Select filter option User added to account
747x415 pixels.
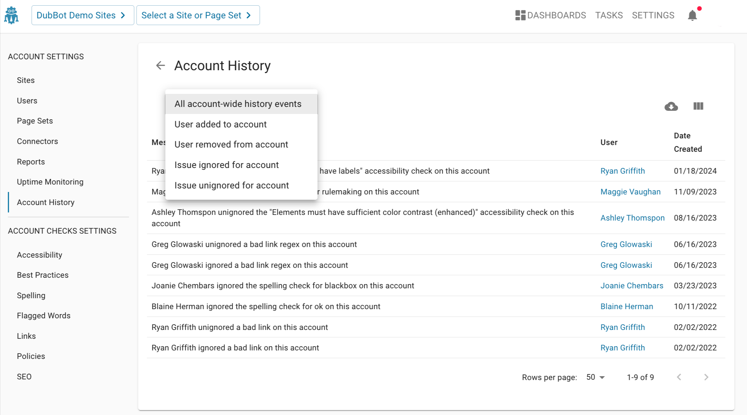(221, 124)
